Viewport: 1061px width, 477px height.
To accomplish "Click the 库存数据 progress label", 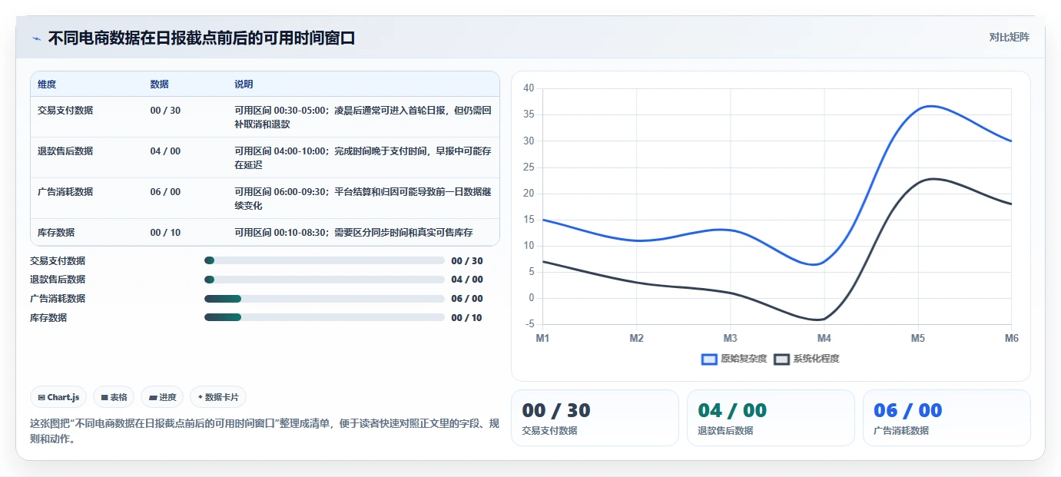I will (48, 318).
